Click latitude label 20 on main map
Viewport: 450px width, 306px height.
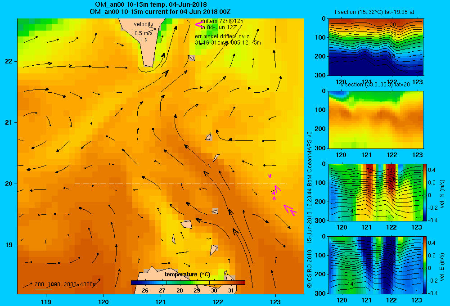click(9, 184)
